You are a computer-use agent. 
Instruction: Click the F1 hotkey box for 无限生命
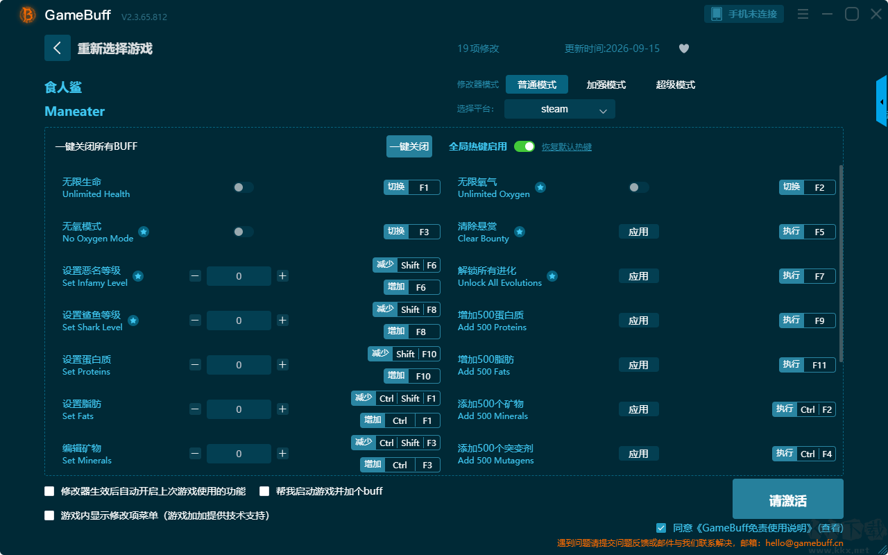[x=412, y=187]
